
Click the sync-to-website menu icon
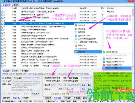tap(76, 42)
